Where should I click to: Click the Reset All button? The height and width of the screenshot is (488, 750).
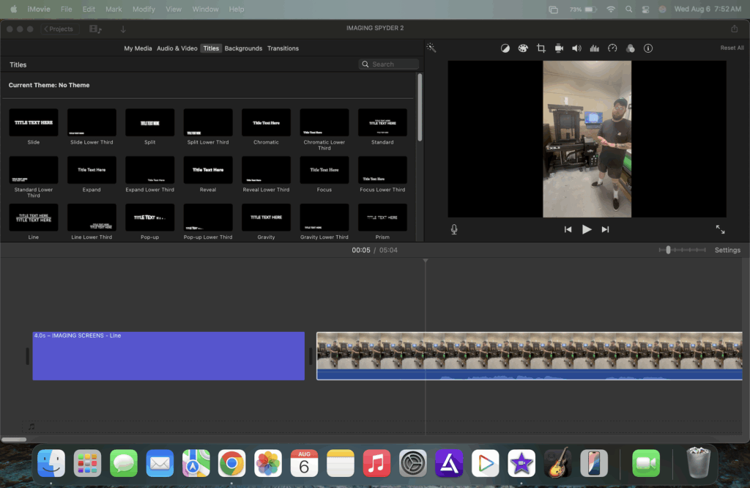click(x=732, y=47)
